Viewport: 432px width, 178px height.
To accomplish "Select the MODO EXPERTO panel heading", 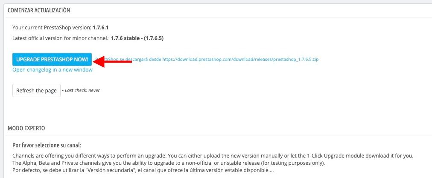I will pyautogui.click(x=26, y=128).
